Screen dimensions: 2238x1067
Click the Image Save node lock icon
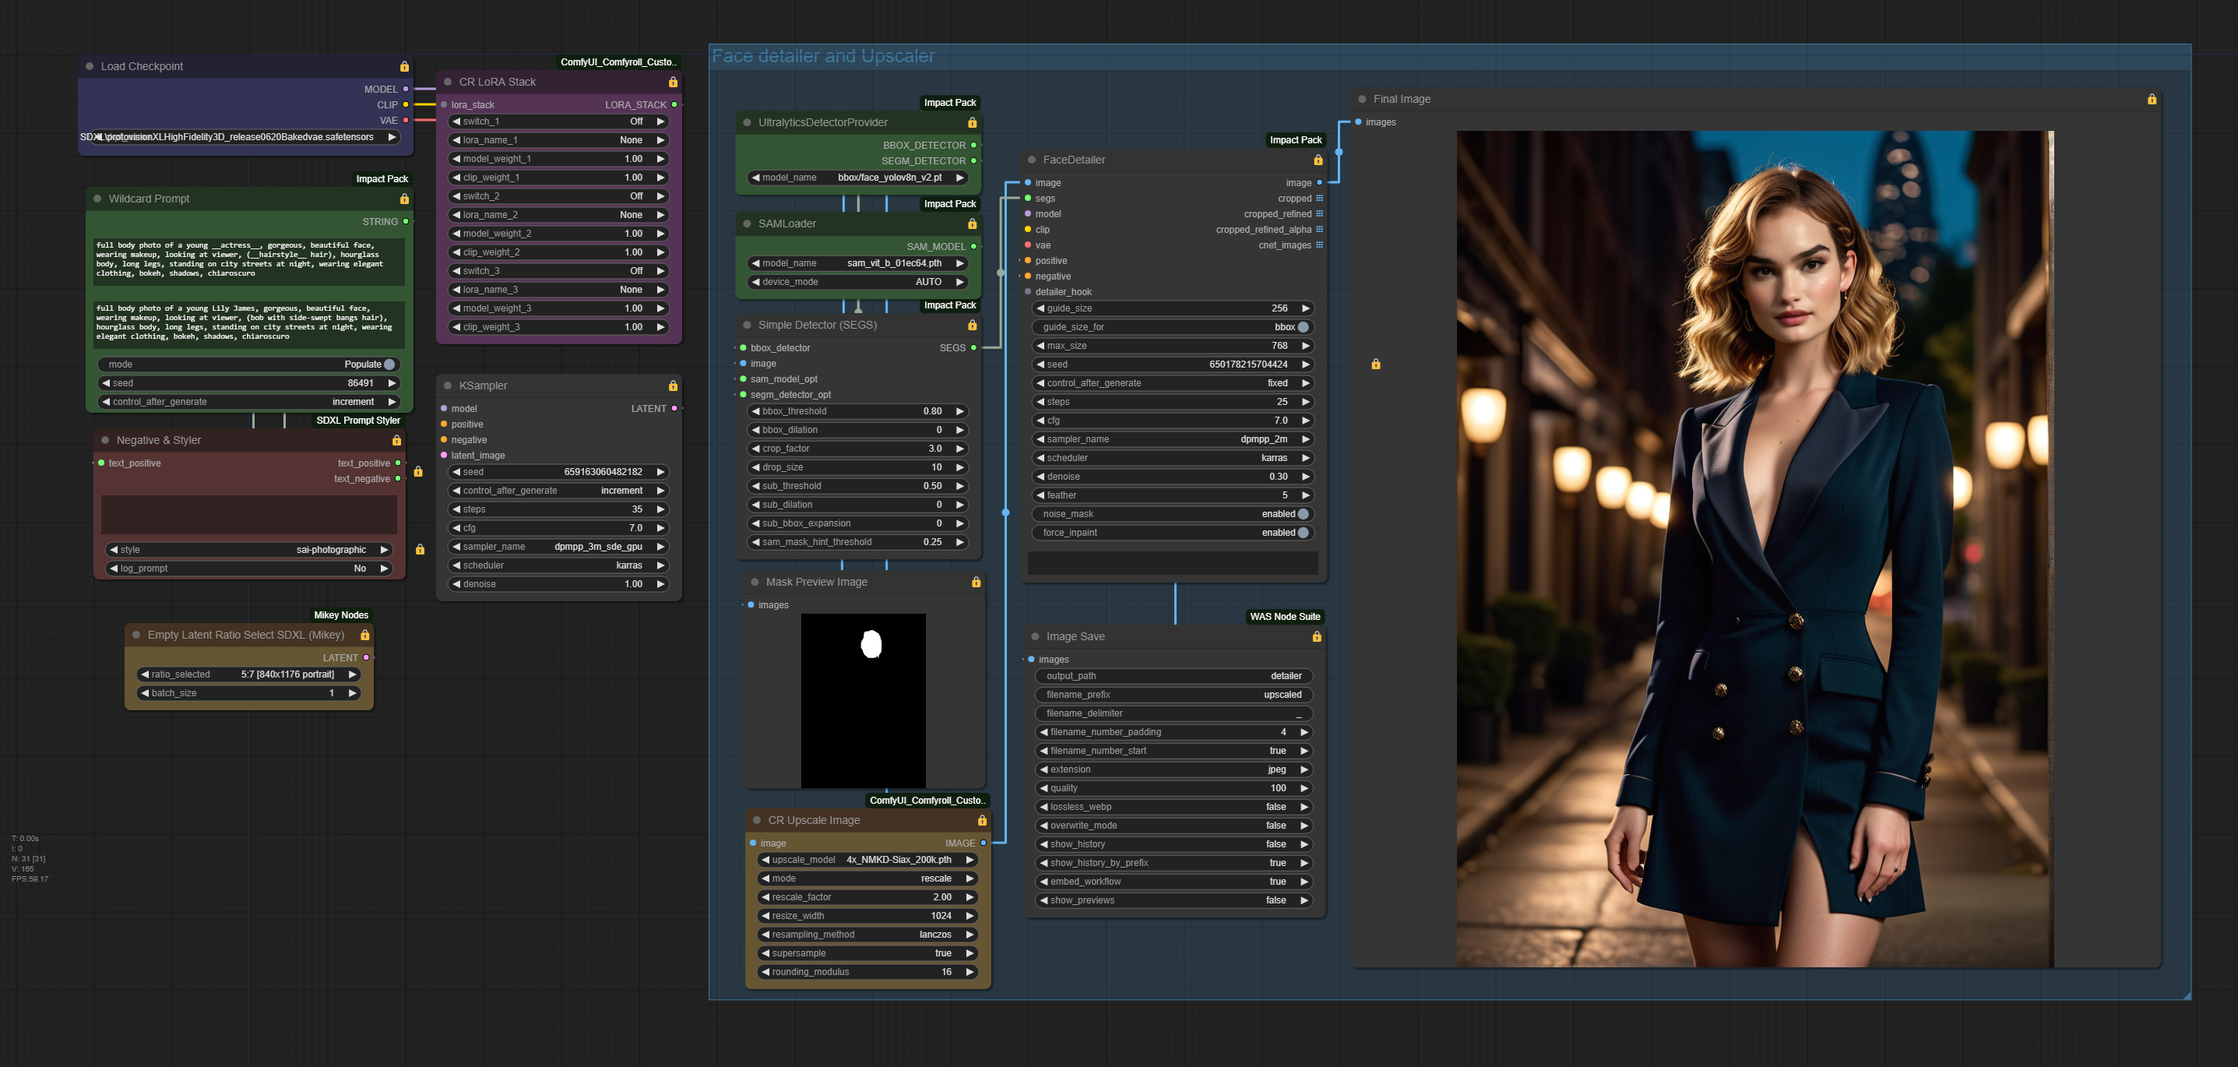pyautogui.click(x=1316, y=637)
